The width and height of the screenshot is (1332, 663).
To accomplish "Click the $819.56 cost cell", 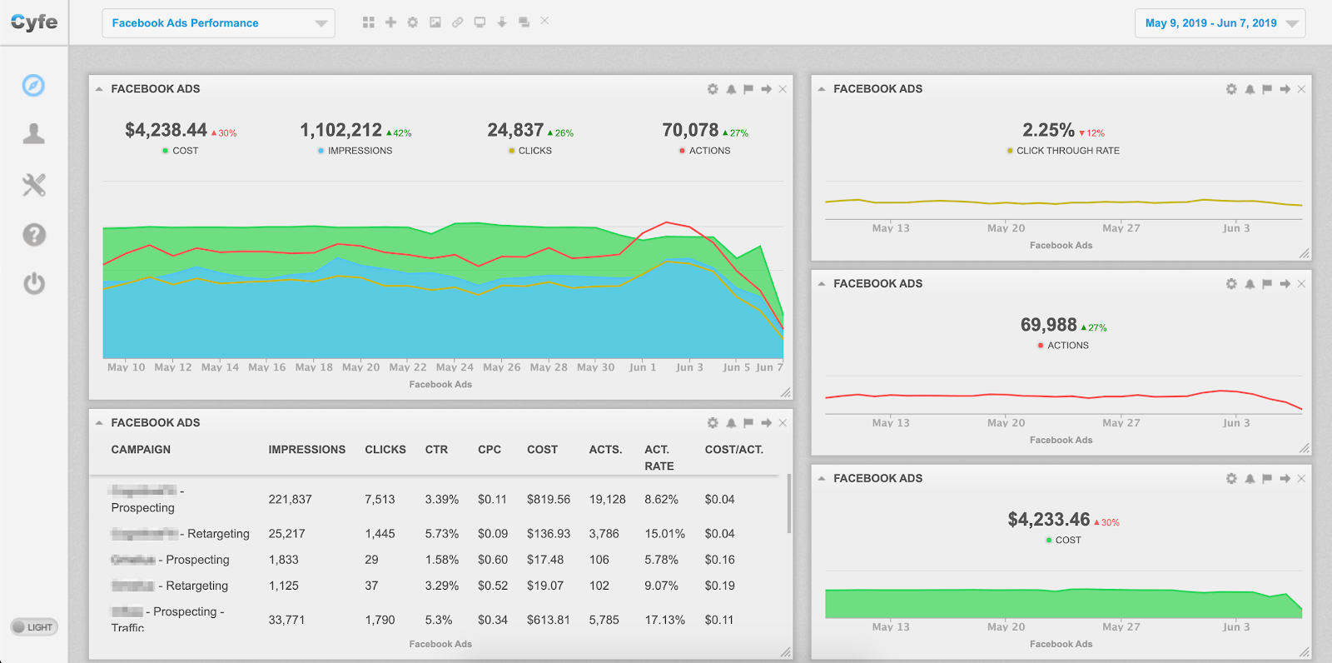I will (x=549, y=500).
